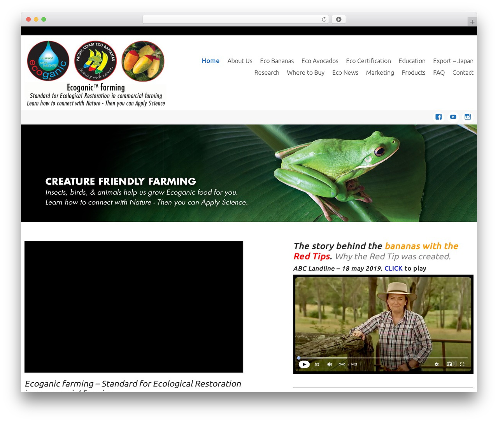
Task: Select the Education menu item
Action: click(412, 61)
